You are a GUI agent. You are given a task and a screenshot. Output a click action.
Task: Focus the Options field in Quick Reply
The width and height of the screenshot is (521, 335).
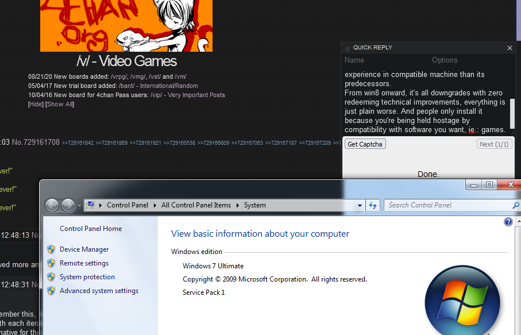(472, 60)
